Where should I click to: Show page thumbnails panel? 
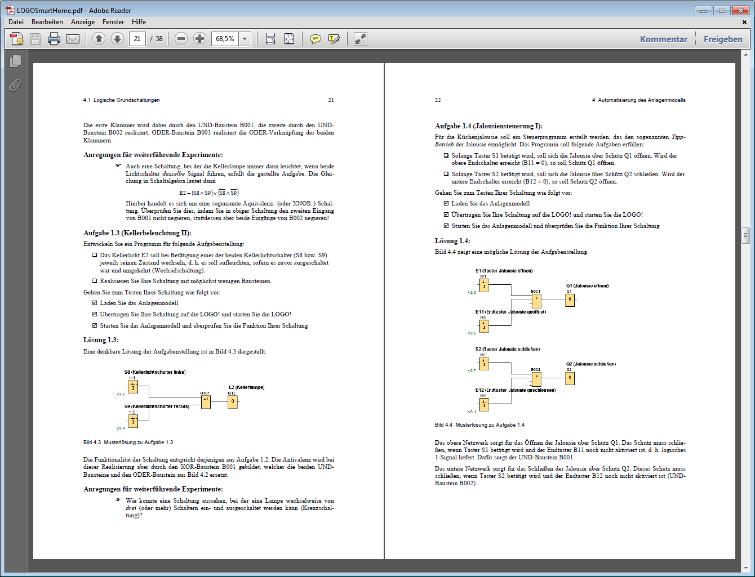[x=15, y=61]
